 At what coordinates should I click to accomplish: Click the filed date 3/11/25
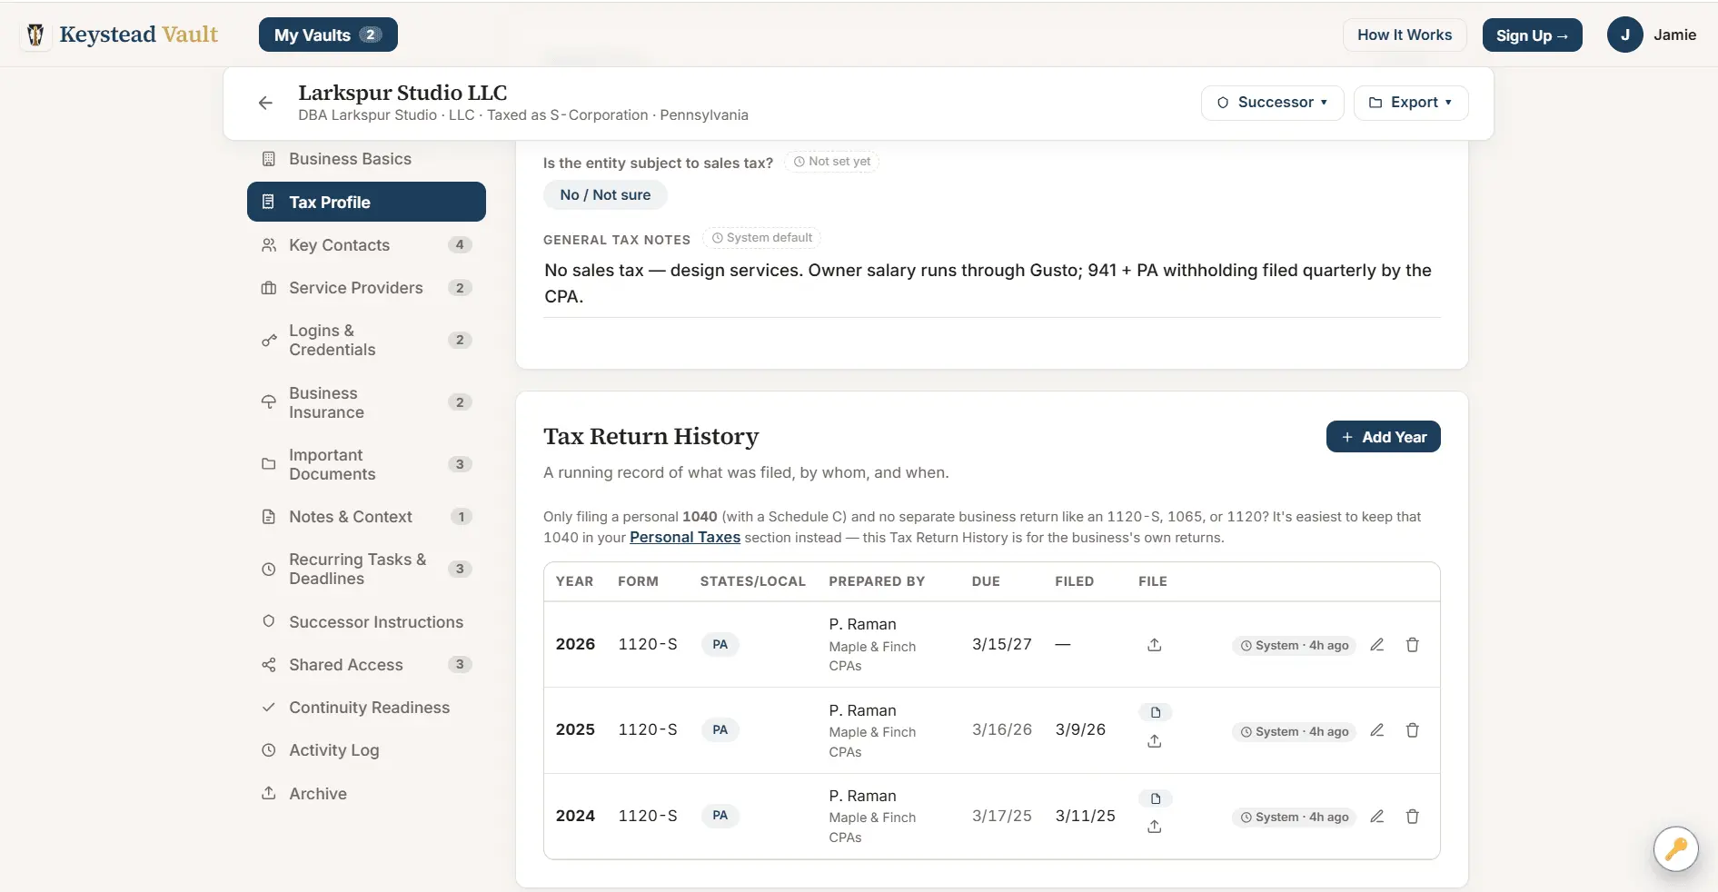pos(1085,816)
